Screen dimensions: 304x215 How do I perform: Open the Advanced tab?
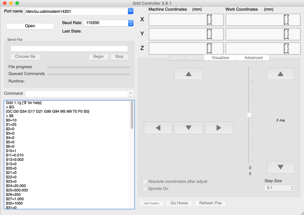point(253,58)
